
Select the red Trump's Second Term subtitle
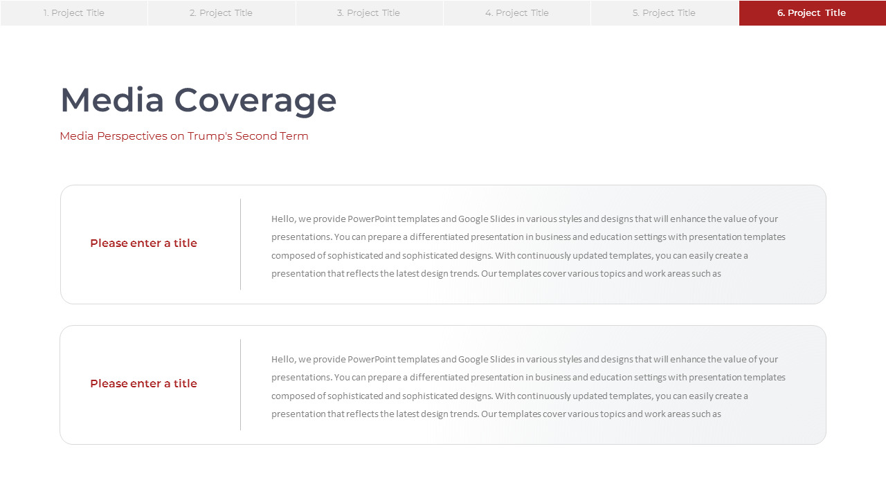click(184, 136)
